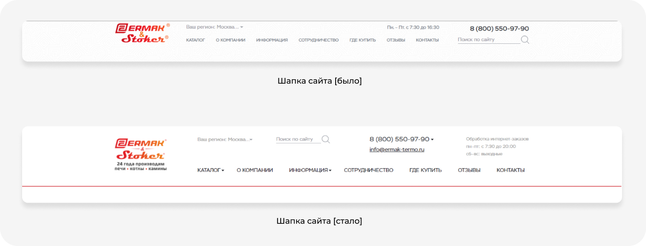Select О компании in old header menu
The width and height of the screenshot is (646, 246).
(x=230, y=40)
